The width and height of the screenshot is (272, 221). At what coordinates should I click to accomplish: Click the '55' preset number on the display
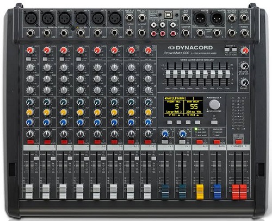[x=194, y=107]
